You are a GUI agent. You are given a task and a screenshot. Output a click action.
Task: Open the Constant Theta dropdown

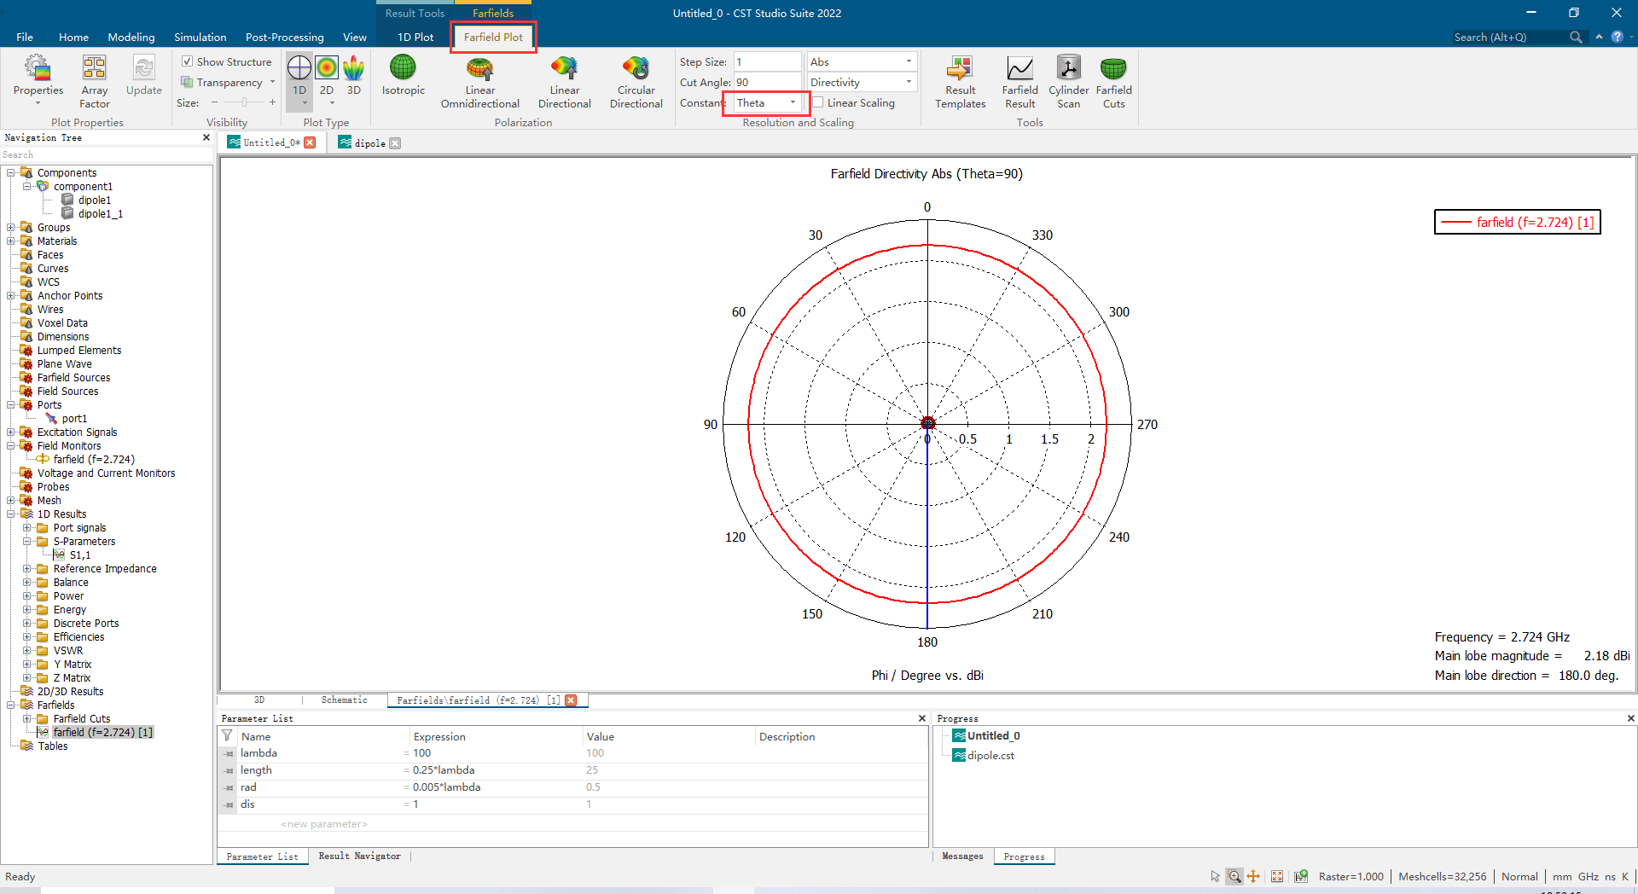[766, 102]
